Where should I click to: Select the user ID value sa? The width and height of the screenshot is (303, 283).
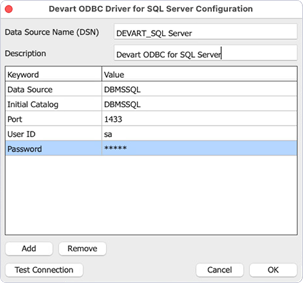click(199, 134)
